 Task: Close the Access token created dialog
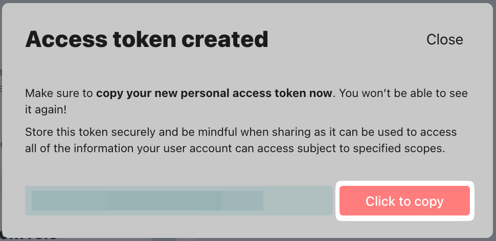(444, 39)
